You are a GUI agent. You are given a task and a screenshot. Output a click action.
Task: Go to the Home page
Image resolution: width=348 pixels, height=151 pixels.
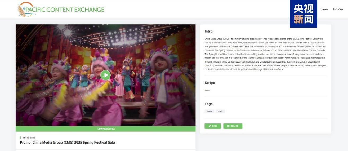pyautogui.click(x=324, y=9)
